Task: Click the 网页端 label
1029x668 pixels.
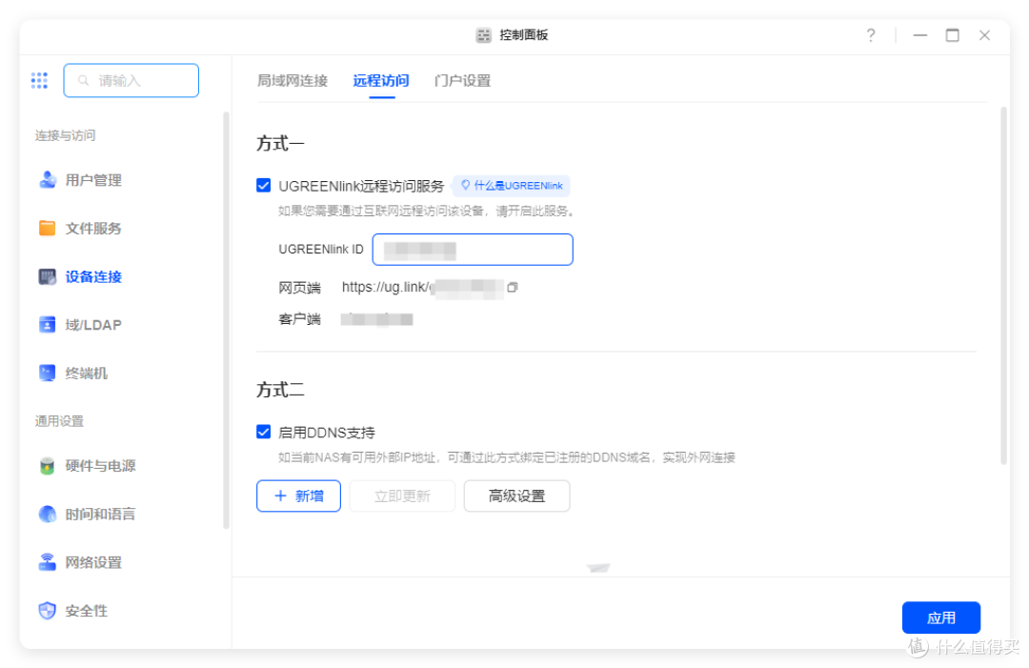Action: pos(299,288)
